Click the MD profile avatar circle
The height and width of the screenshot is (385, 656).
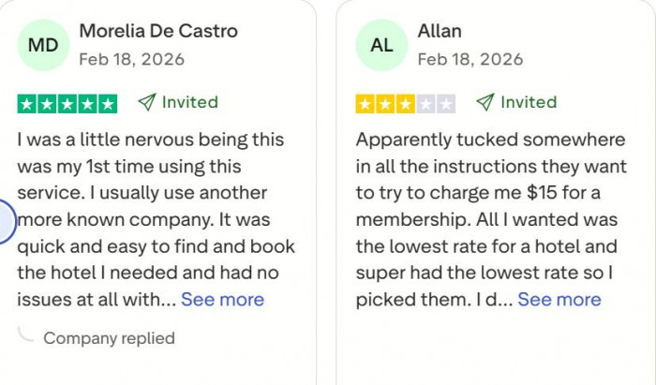click(x=43, y=44)
